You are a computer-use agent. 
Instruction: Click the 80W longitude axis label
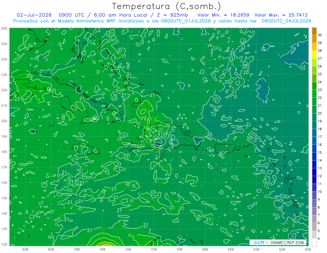[x=51, y=249]
